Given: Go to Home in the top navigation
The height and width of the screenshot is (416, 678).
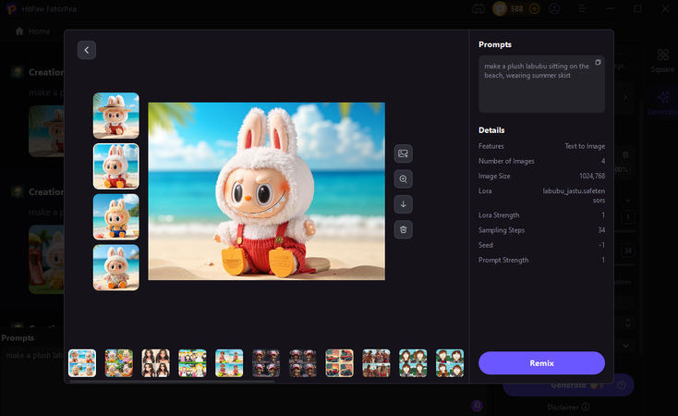Looking at the screenshot, I should [x=39, y=31].
